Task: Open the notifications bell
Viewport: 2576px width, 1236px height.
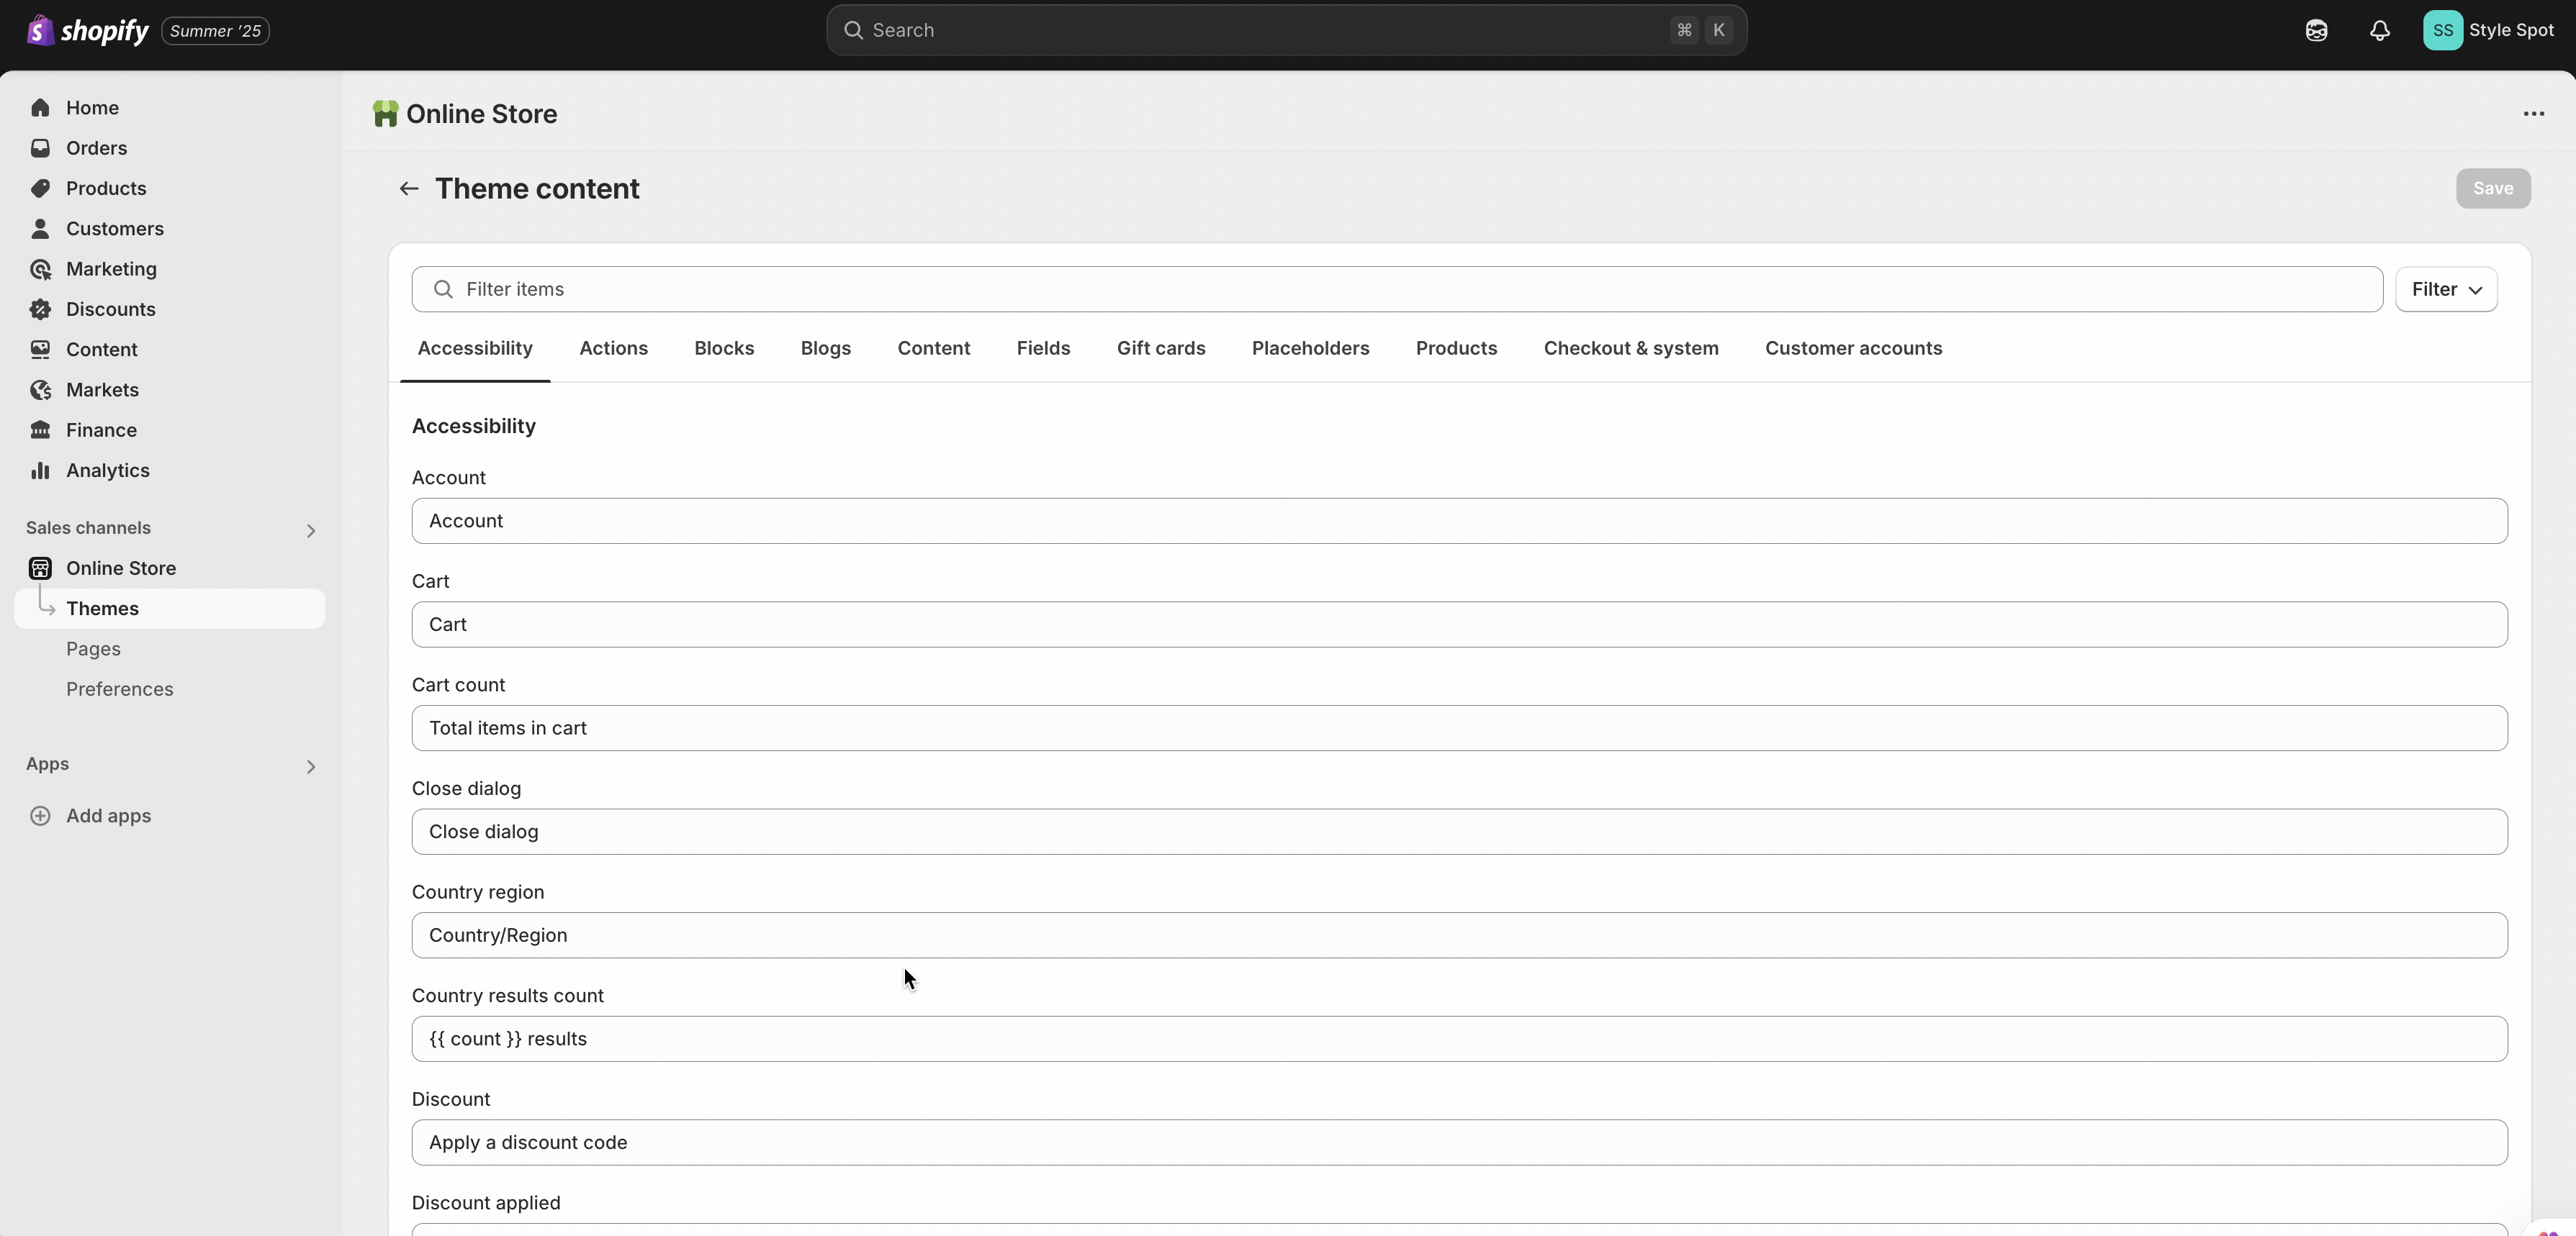Action: pos(2379,30)
